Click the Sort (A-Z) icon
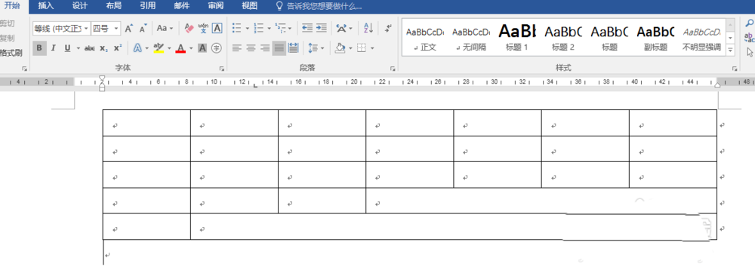The image size is (755, 279). (368, 29)
